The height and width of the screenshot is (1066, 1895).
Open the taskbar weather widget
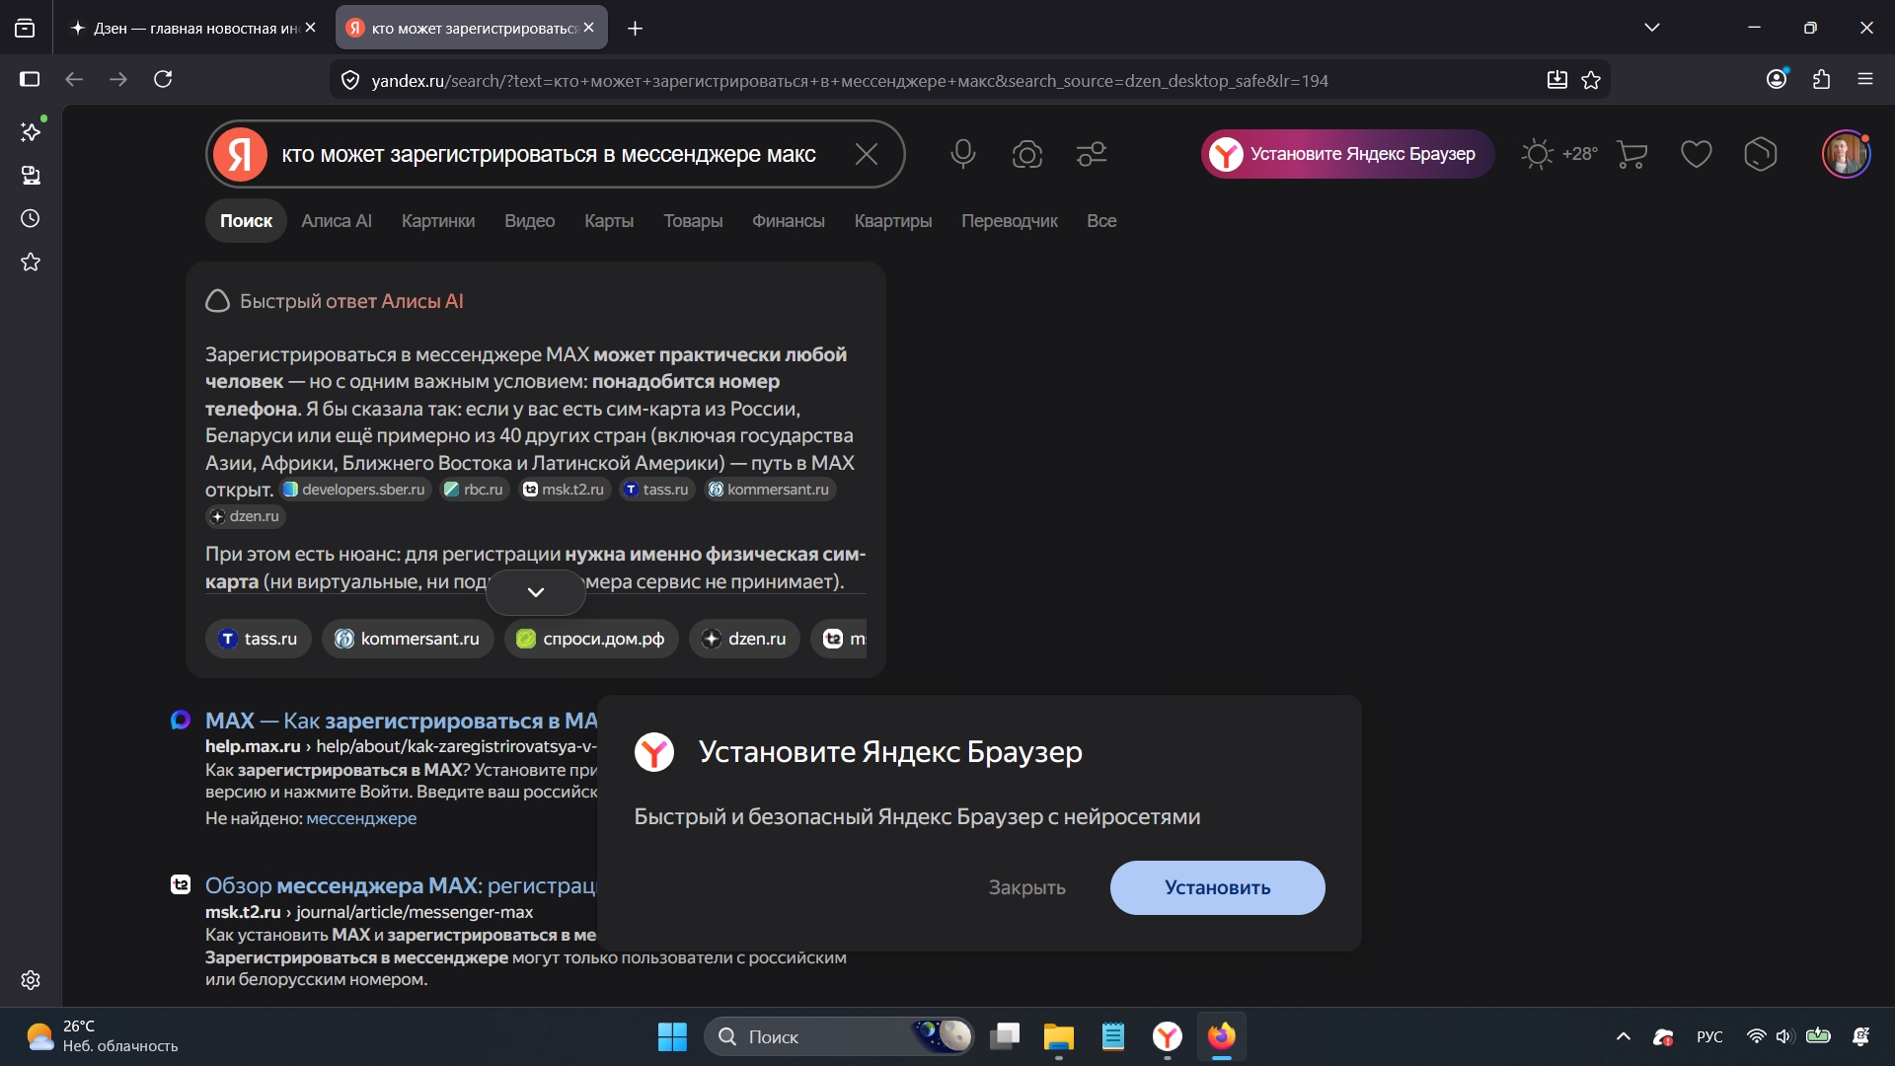[103, 1036]
